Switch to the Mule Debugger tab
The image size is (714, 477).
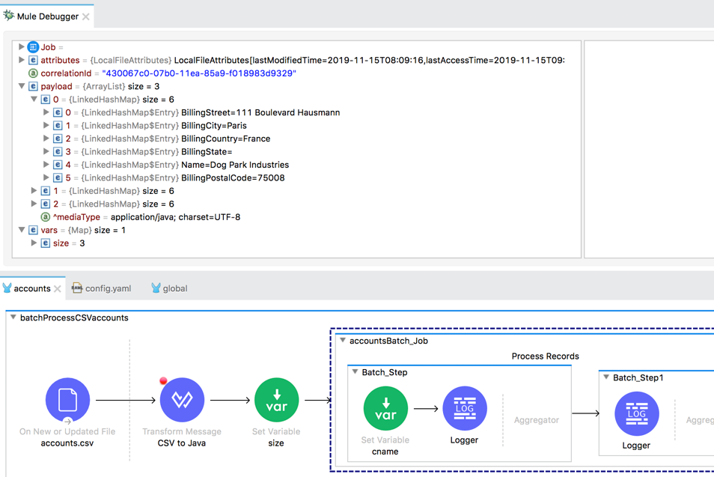(x=47, y=16)
